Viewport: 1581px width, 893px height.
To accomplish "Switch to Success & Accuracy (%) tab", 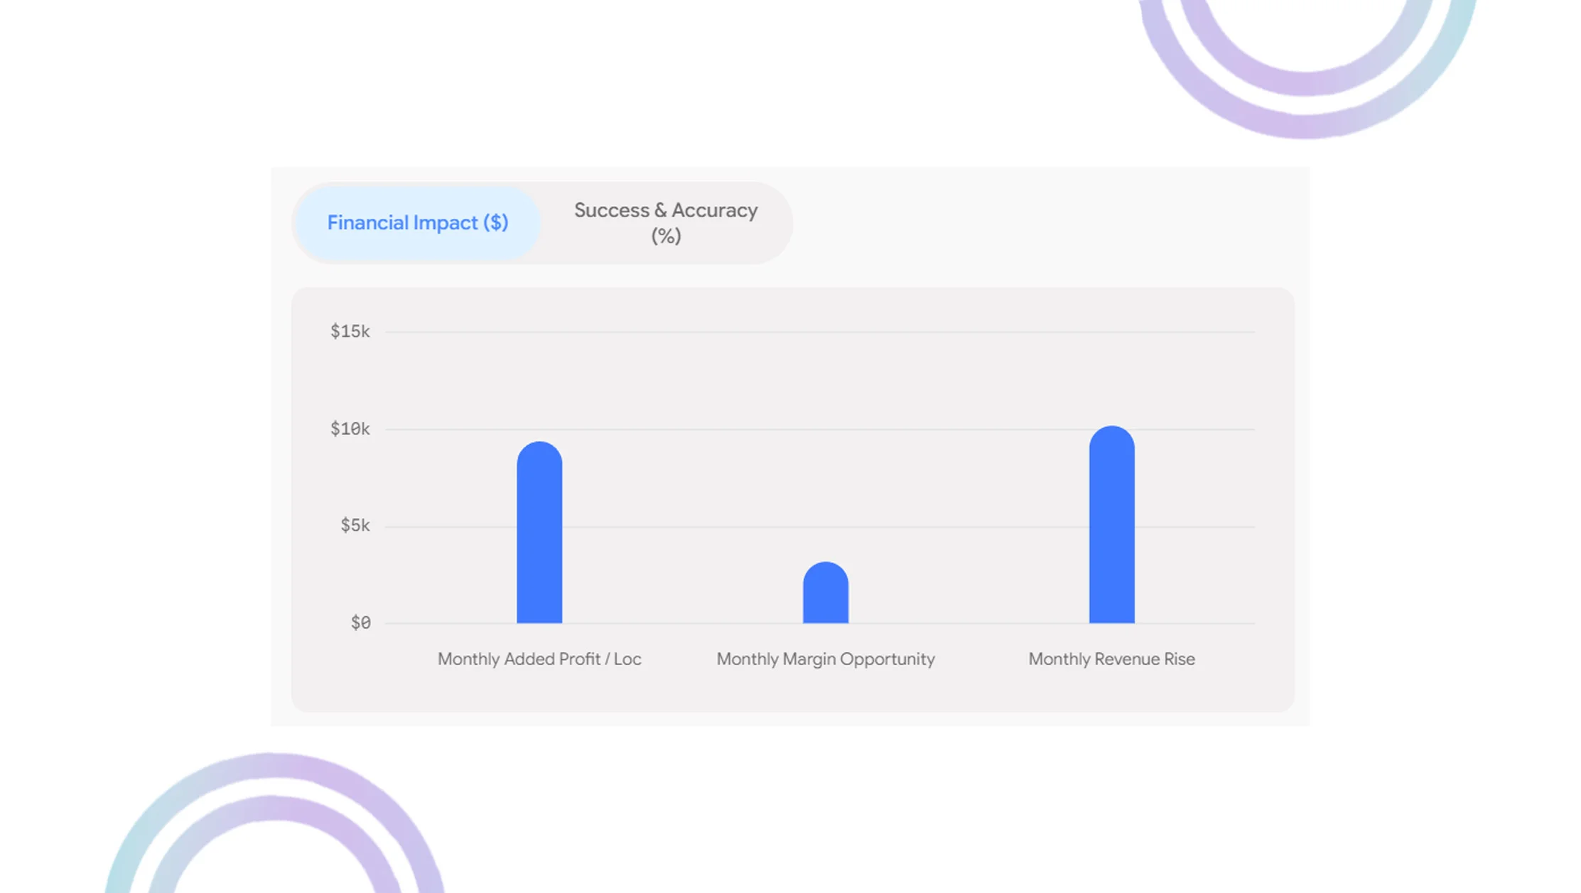I will [x=666, y=223].
